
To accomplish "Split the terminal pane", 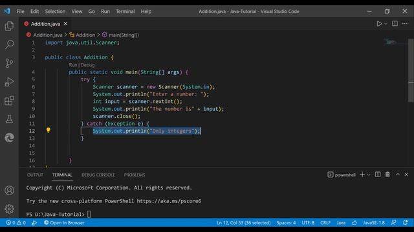I will click(x=378, y=175).
